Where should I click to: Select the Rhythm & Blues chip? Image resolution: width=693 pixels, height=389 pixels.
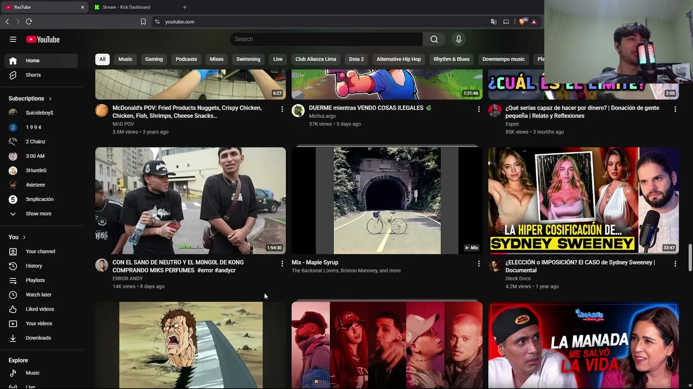[452, 59]
